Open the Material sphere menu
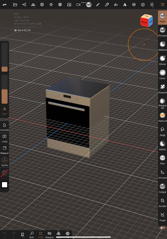167x239 pixels. (x=42, y=4)
